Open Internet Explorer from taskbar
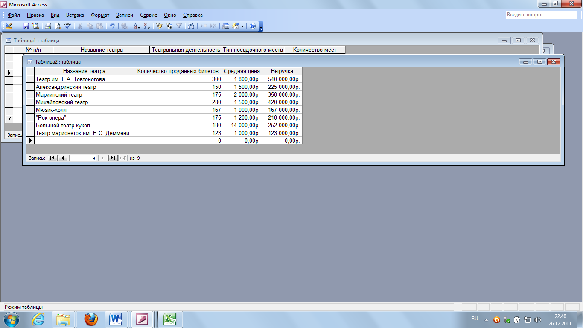The height and width of the screenshot is (328, 583). pos(38,319)
